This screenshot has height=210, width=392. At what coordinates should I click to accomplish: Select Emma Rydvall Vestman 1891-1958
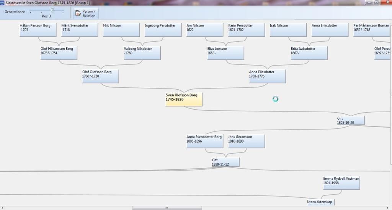(341, 183)
